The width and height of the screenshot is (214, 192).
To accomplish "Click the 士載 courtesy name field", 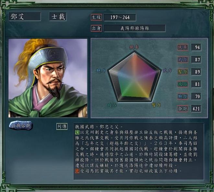I will coord(58,17).
